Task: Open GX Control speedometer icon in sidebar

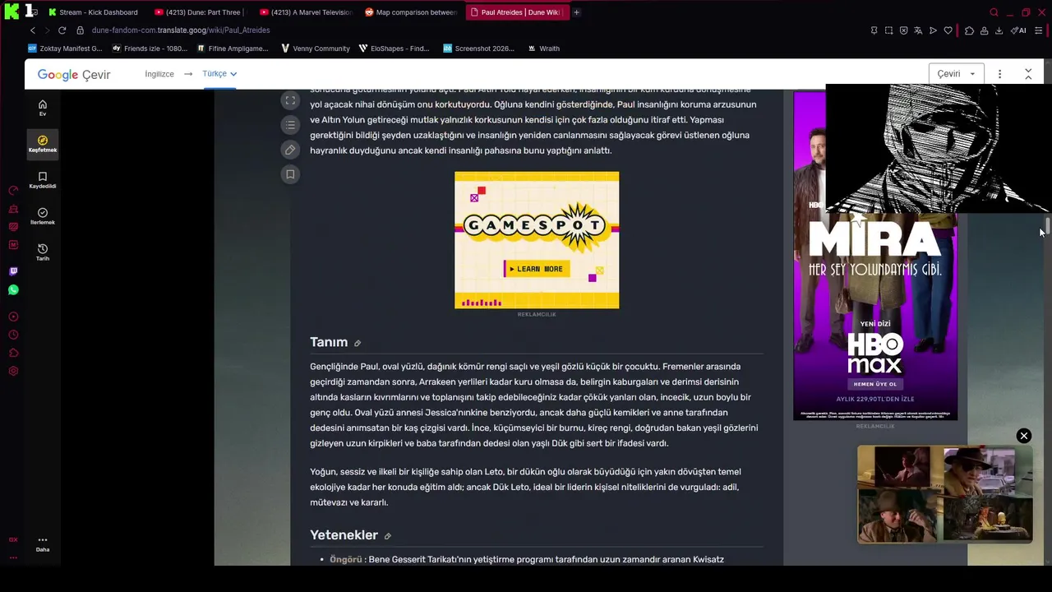Action: click(x=13, y=190)
